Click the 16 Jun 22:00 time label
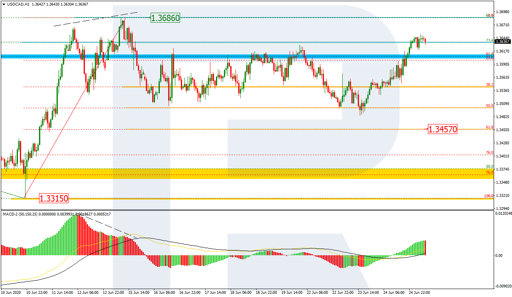The image size is (512, 297). pos(190,292)
